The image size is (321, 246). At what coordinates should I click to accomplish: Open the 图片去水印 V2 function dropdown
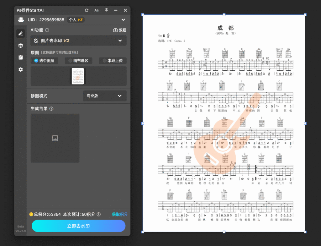(78, 41)
